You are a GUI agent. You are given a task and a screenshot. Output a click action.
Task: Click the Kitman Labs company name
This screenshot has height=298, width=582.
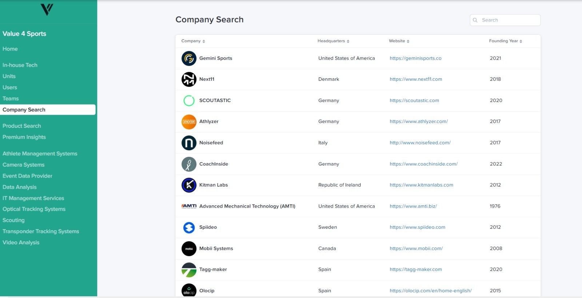[214, 185]
